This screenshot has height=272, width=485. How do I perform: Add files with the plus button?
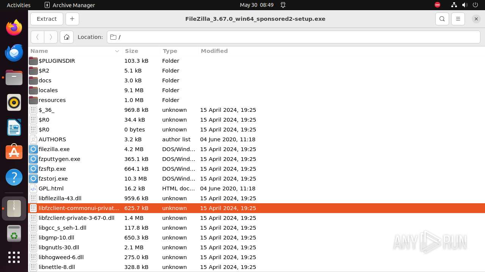[72, 19]
